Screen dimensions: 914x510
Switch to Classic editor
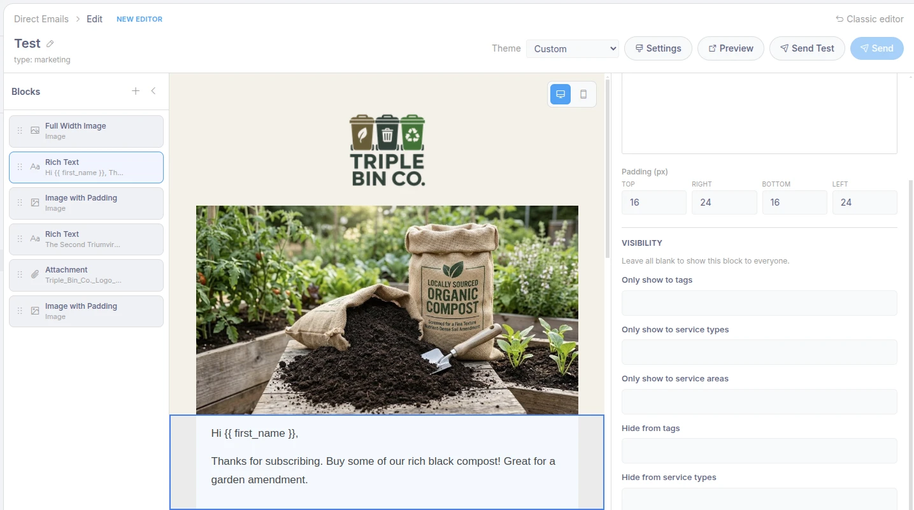point(869,19)
